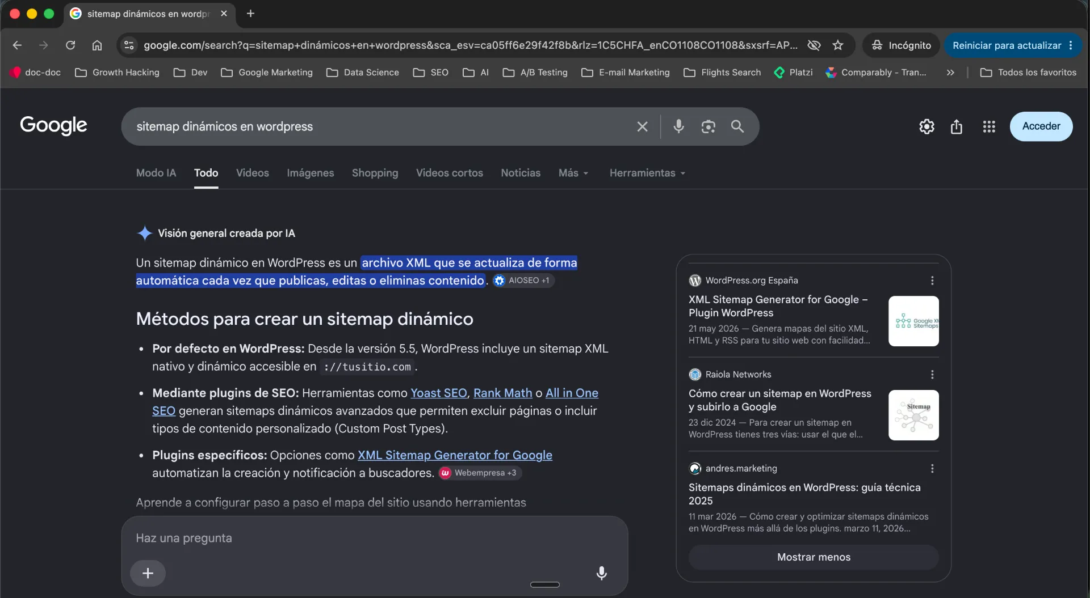The image size is (1090, 598).
Task: Open the Google apps grid icon
Action: [x=989, y=126]
